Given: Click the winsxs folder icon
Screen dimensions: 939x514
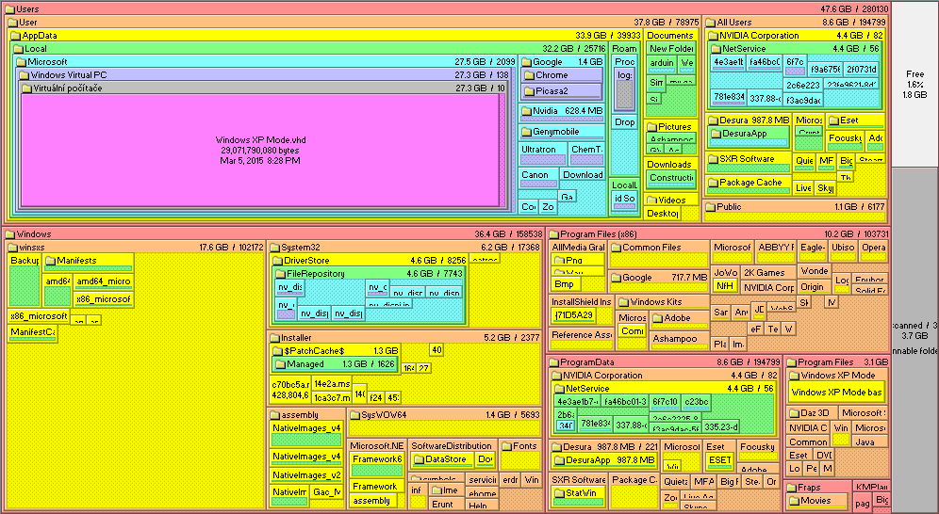Looking at the screenshot, I should pos(12,248).
